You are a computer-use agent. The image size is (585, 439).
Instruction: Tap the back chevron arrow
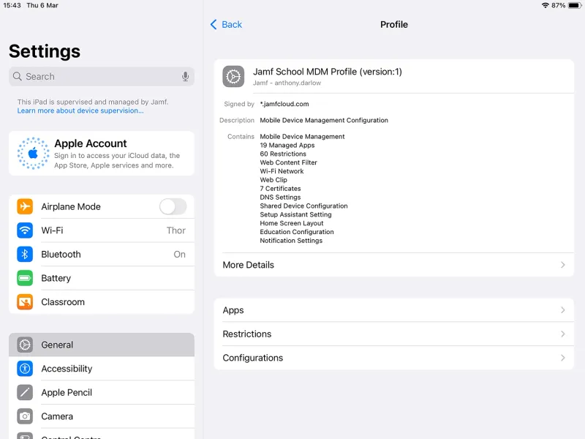point(214,25)
